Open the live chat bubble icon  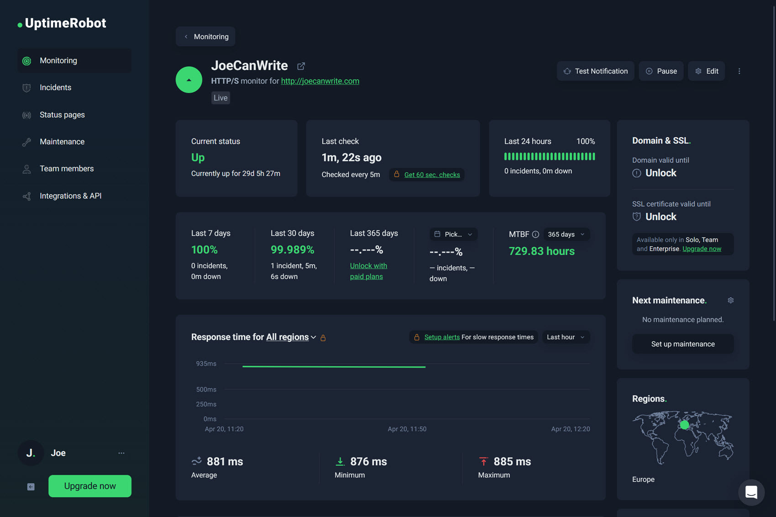[751, 493]
